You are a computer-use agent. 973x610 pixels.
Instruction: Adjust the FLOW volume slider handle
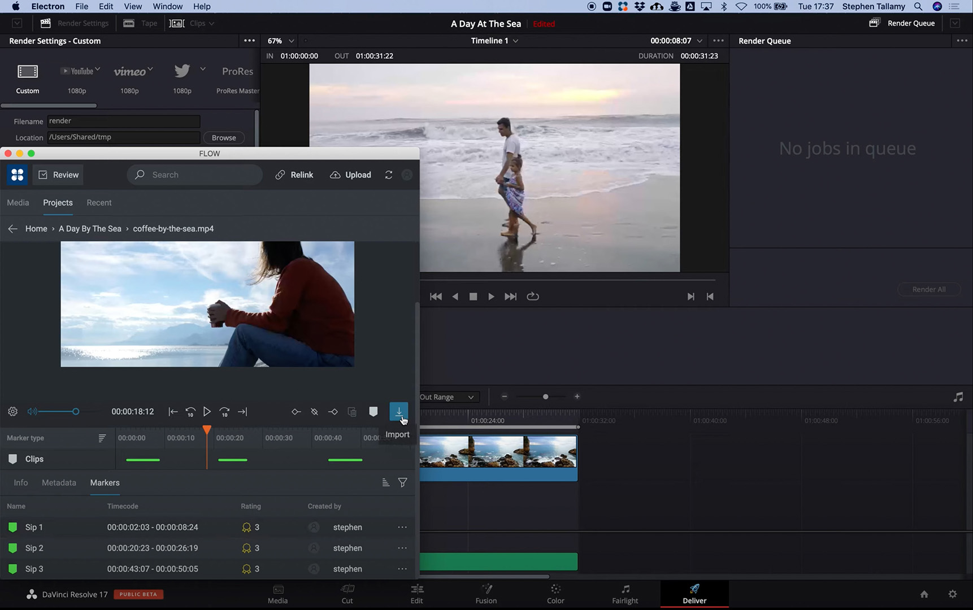point(76,412)
